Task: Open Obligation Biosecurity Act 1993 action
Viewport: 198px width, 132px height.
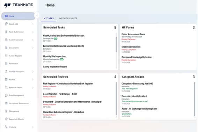Action: (x=137, y=84)
